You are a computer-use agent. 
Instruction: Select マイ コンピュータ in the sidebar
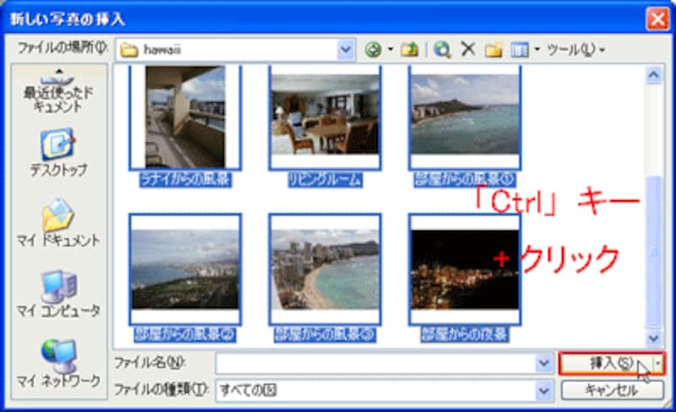[57, 293]
